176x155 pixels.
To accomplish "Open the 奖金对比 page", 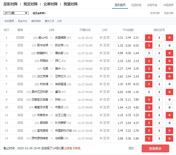I will click(23, 21).
